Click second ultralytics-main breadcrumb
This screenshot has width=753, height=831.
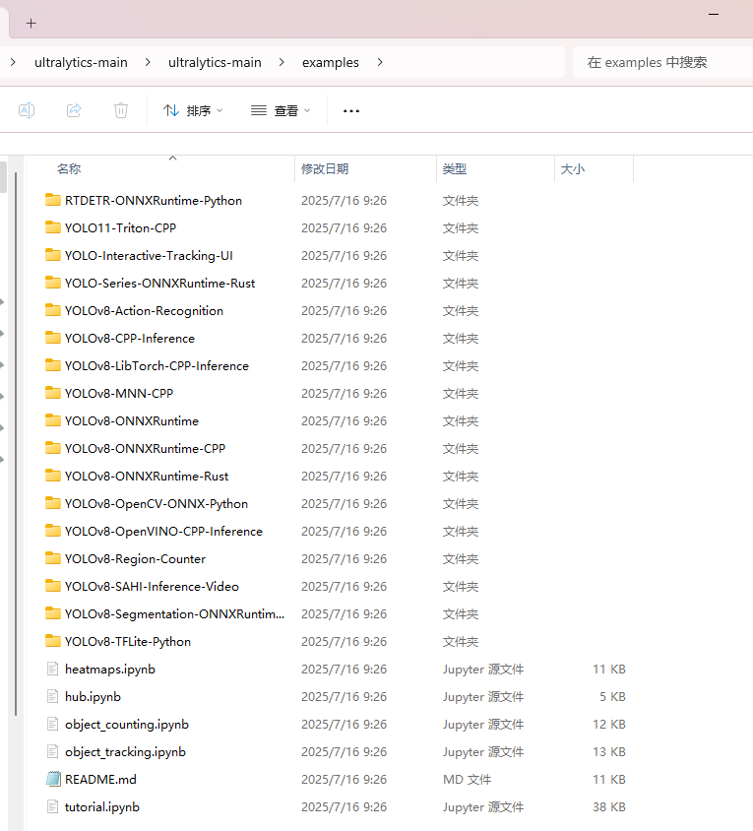(x=215, y=63)
